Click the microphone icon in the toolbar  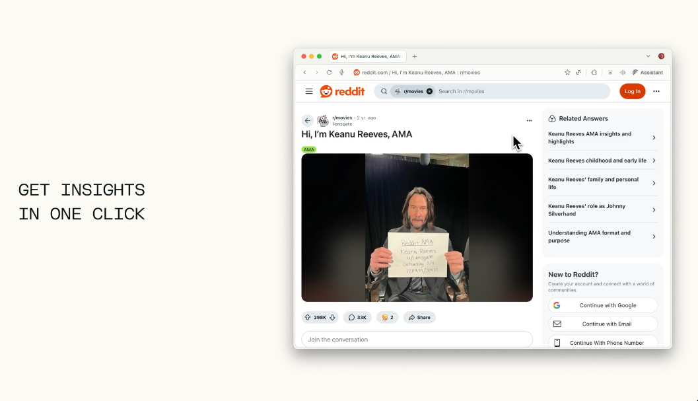(x=341, y=72)
